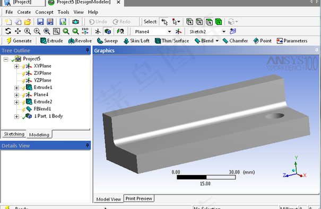Enable the edge selection filter
321x209 pixels.
coord(199,22)
